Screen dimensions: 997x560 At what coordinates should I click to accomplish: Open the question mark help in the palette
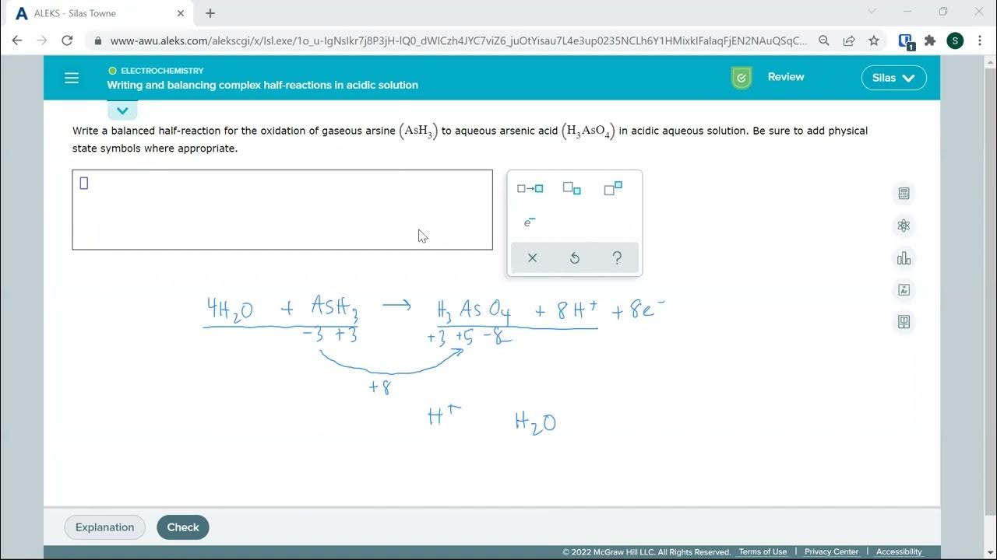pos(617,258)
